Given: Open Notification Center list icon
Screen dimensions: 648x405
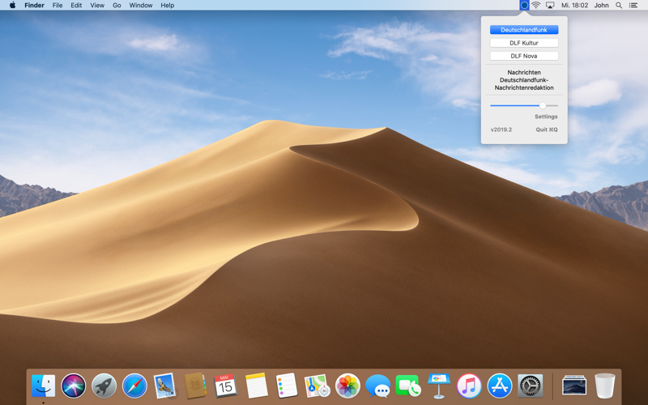Looking at the screenshot, I should [633, 6].
